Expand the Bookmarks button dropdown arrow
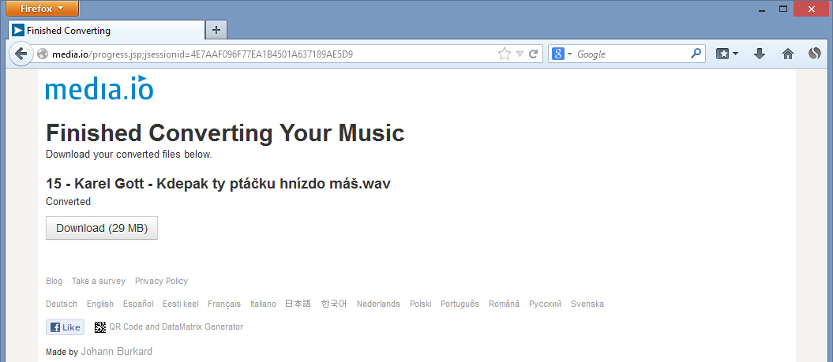 click(x=735, y=54)
